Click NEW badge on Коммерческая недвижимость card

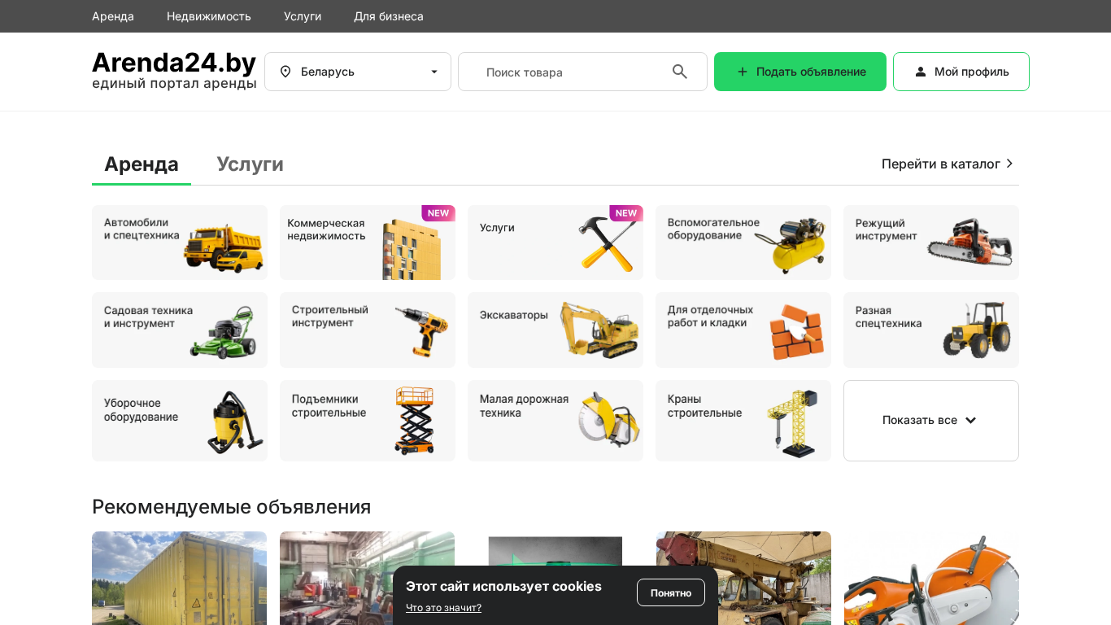[x=438, y=213]
